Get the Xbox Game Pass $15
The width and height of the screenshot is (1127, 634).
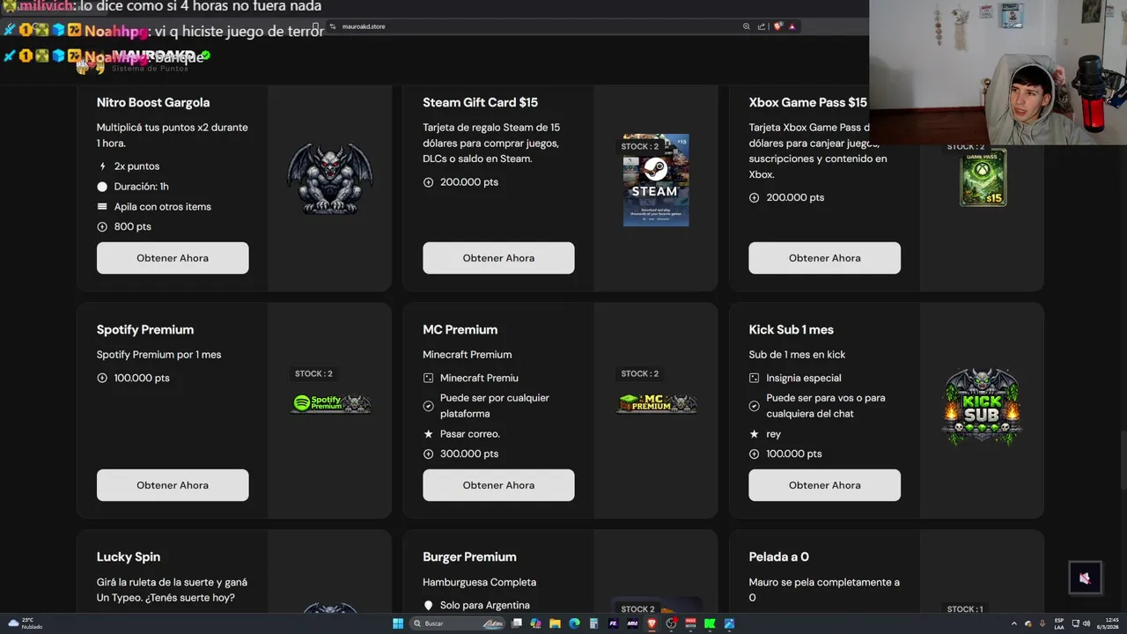coord(824,258)
